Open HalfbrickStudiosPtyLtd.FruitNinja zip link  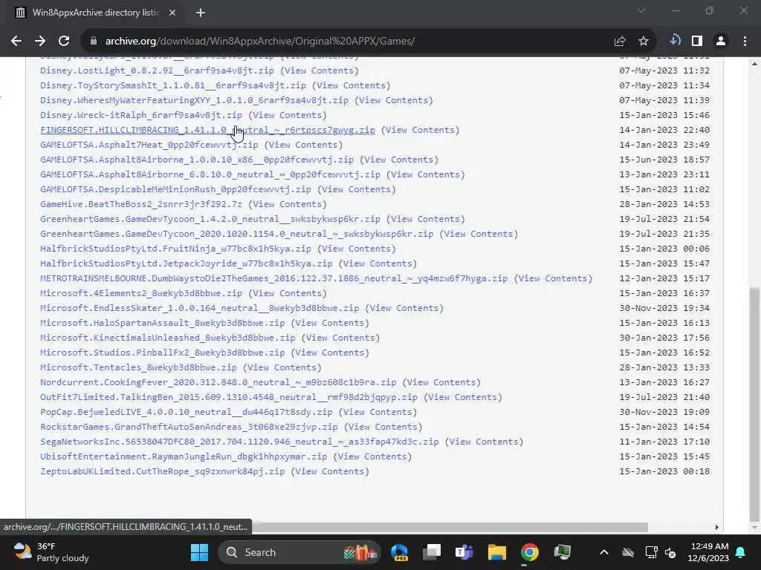175,249
